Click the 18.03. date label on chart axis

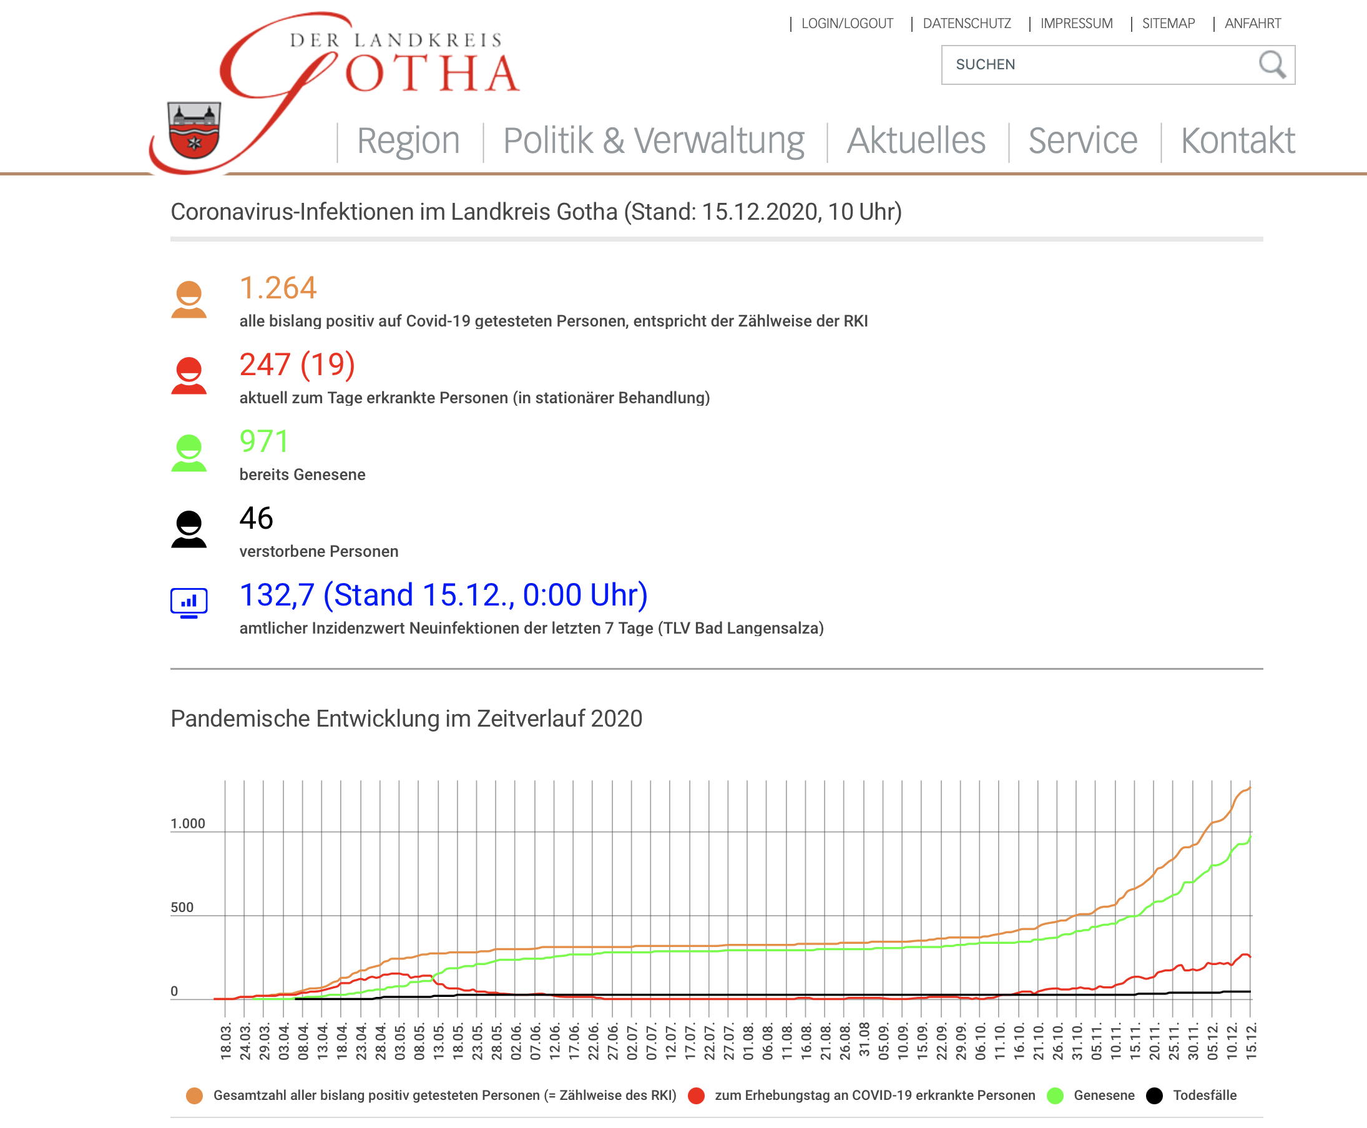tap(225, 1041)
